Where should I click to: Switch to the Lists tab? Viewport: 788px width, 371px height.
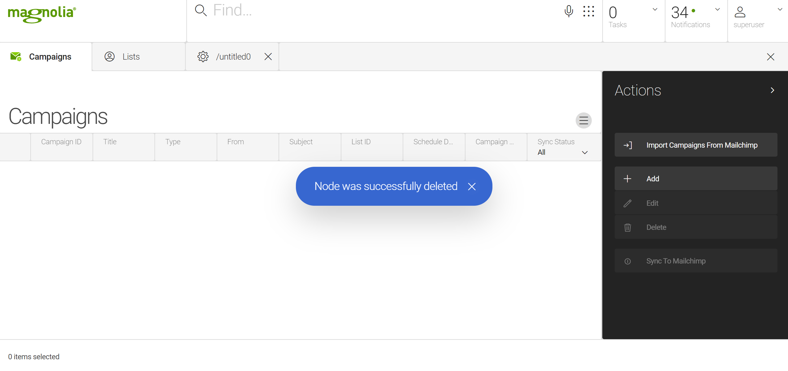coord(131,57)
